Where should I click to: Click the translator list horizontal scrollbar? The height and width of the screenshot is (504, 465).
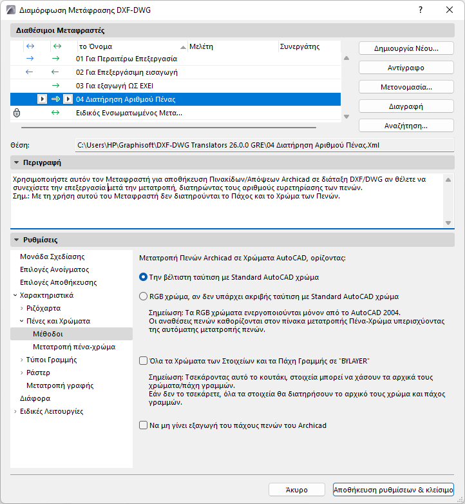coord(169,128)
